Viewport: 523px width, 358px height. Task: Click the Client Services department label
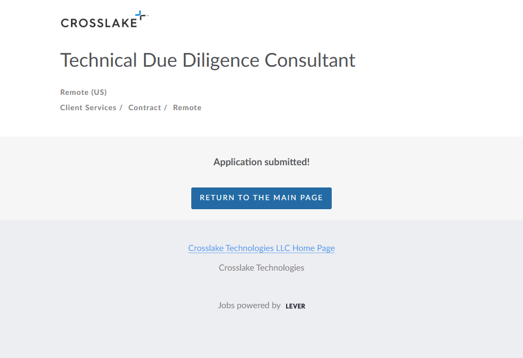(88, 108)
